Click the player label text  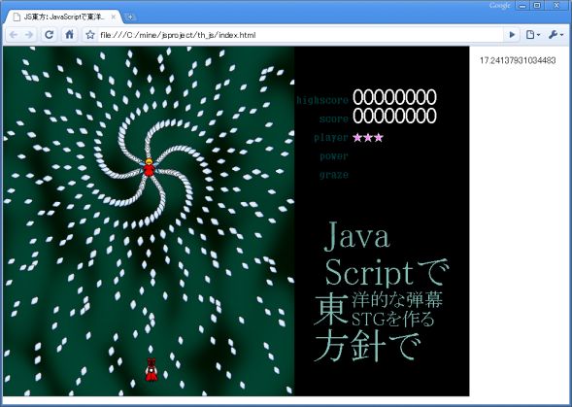(x=331, y=138)
